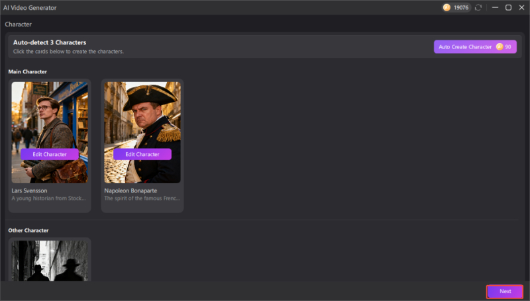The width and height of the screenshot is (530, 301).
Task: Click the Lars Svensson name label
Action: point(29,191)
